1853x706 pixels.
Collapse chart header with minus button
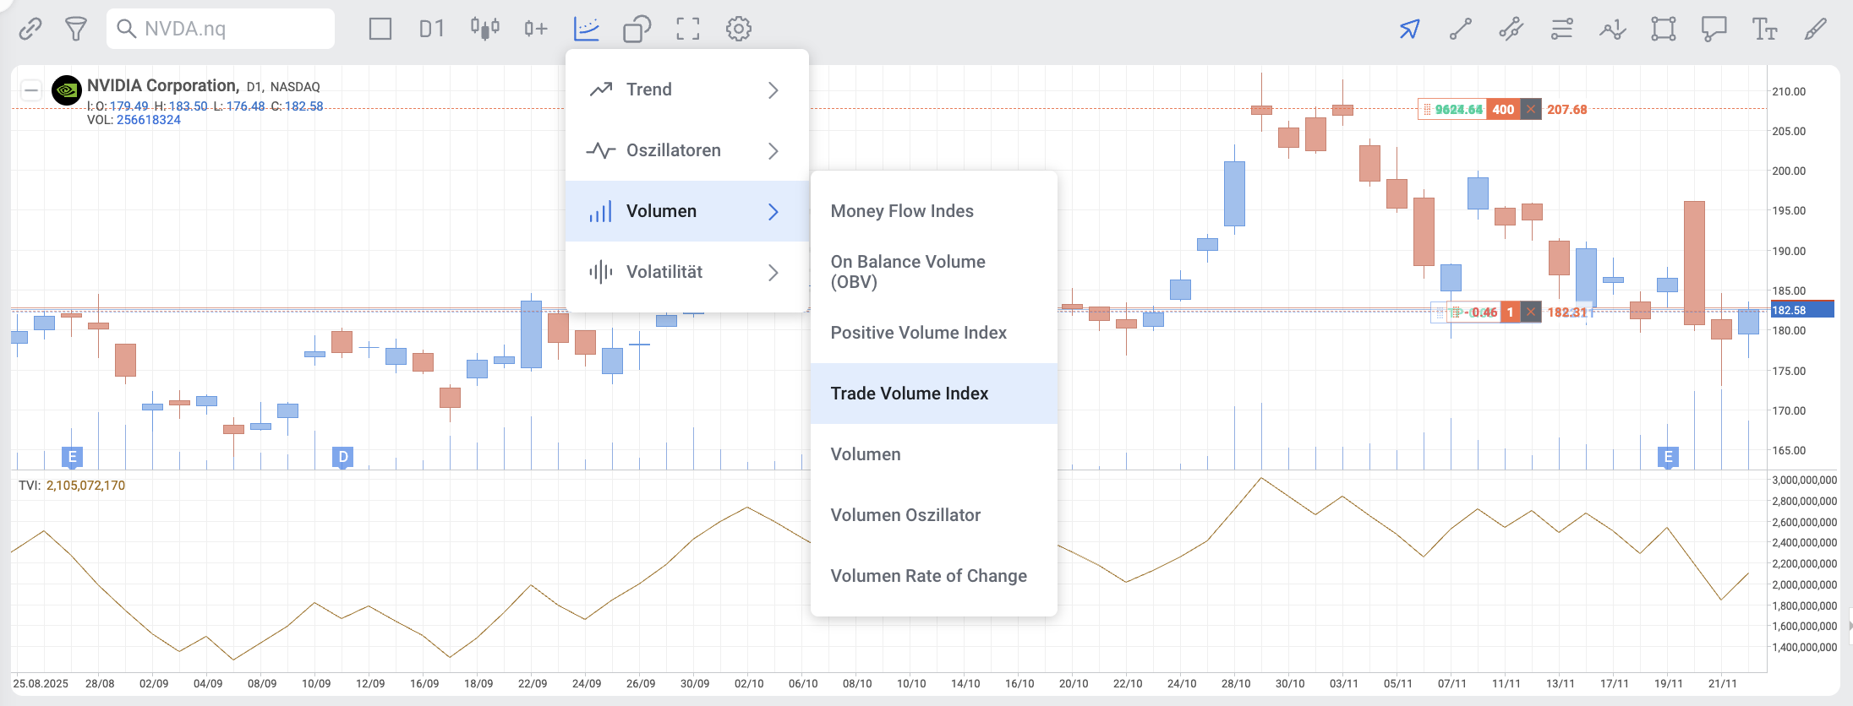(31, 90)
